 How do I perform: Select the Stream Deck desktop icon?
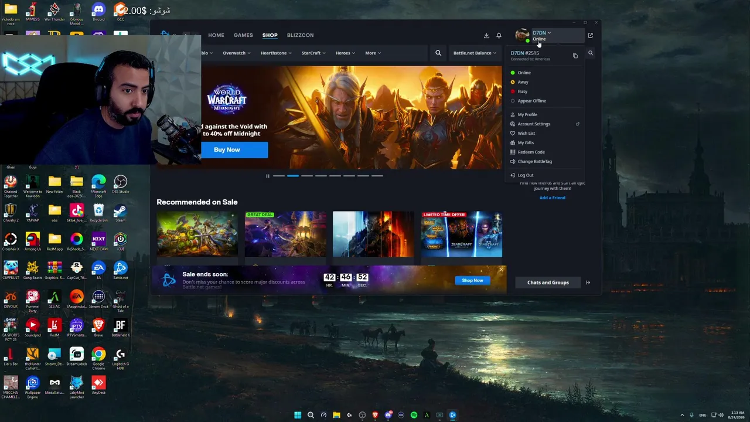coord(98,300)
